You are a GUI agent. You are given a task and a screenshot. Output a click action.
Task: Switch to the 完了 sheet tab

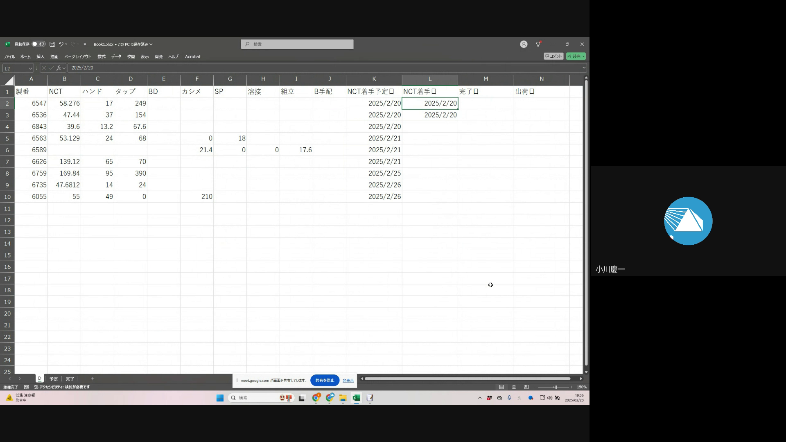(70, 379)
